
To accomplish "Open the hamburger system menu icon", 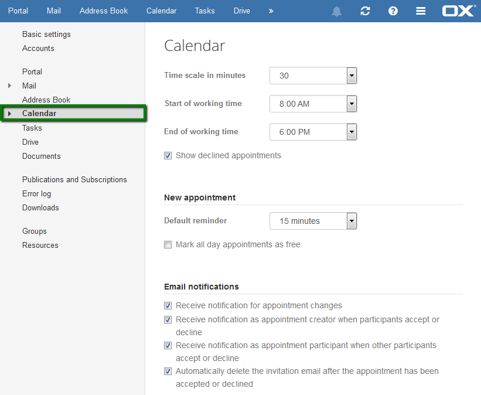I will point(421,11).
